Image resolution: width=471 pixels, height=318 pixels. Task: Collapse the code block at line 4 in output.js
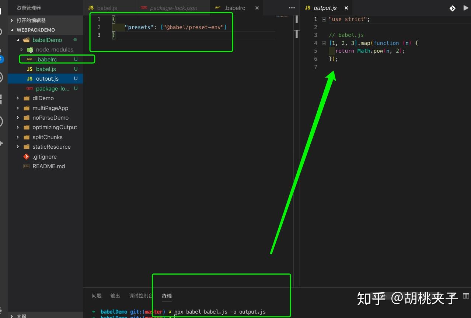[x=323, y=43]
